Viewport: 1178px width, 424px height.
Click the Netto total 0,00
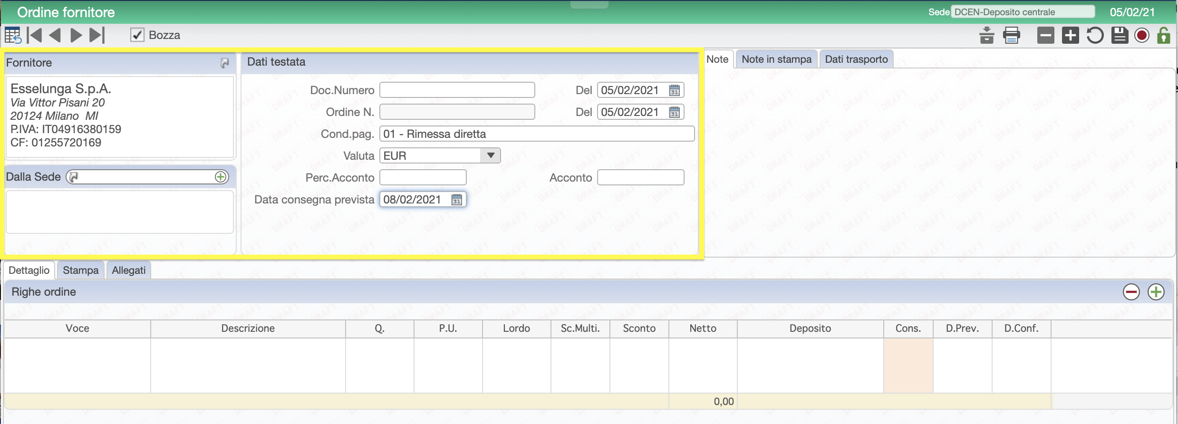click(724, 402)
